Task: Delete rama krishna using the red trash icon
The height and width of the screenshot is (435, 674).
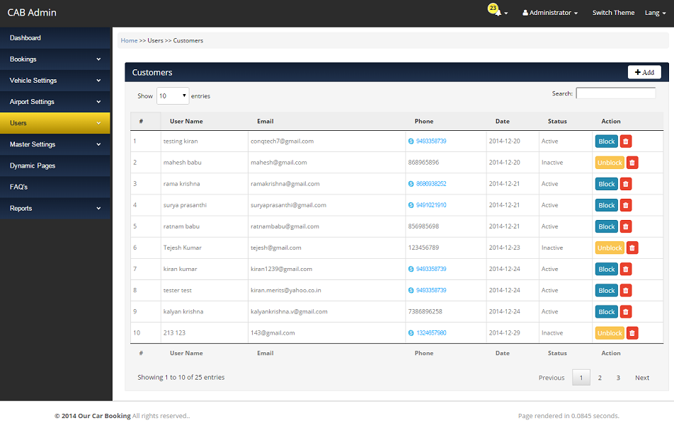Action: [626, 184]
